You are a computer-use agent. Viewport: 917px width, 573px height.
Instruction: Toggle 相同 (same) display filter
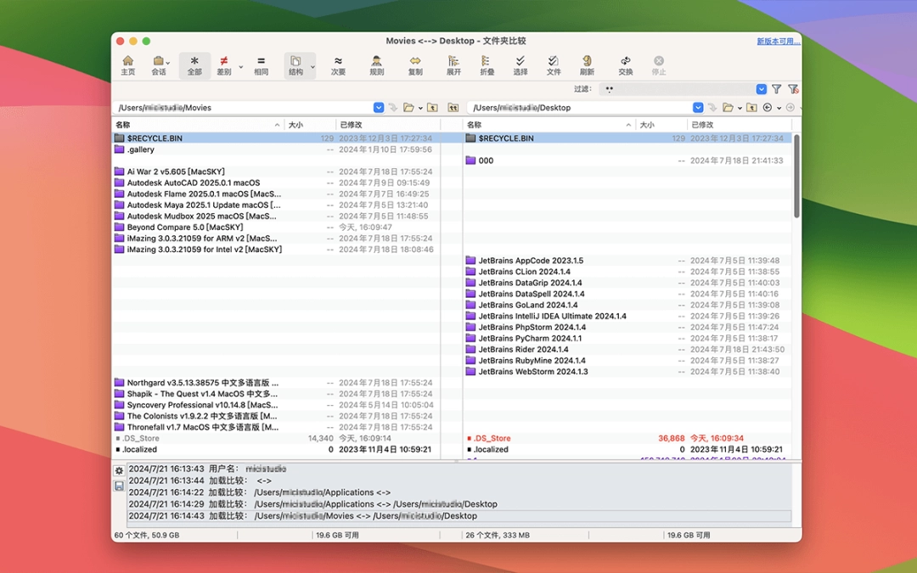point(261,65)
